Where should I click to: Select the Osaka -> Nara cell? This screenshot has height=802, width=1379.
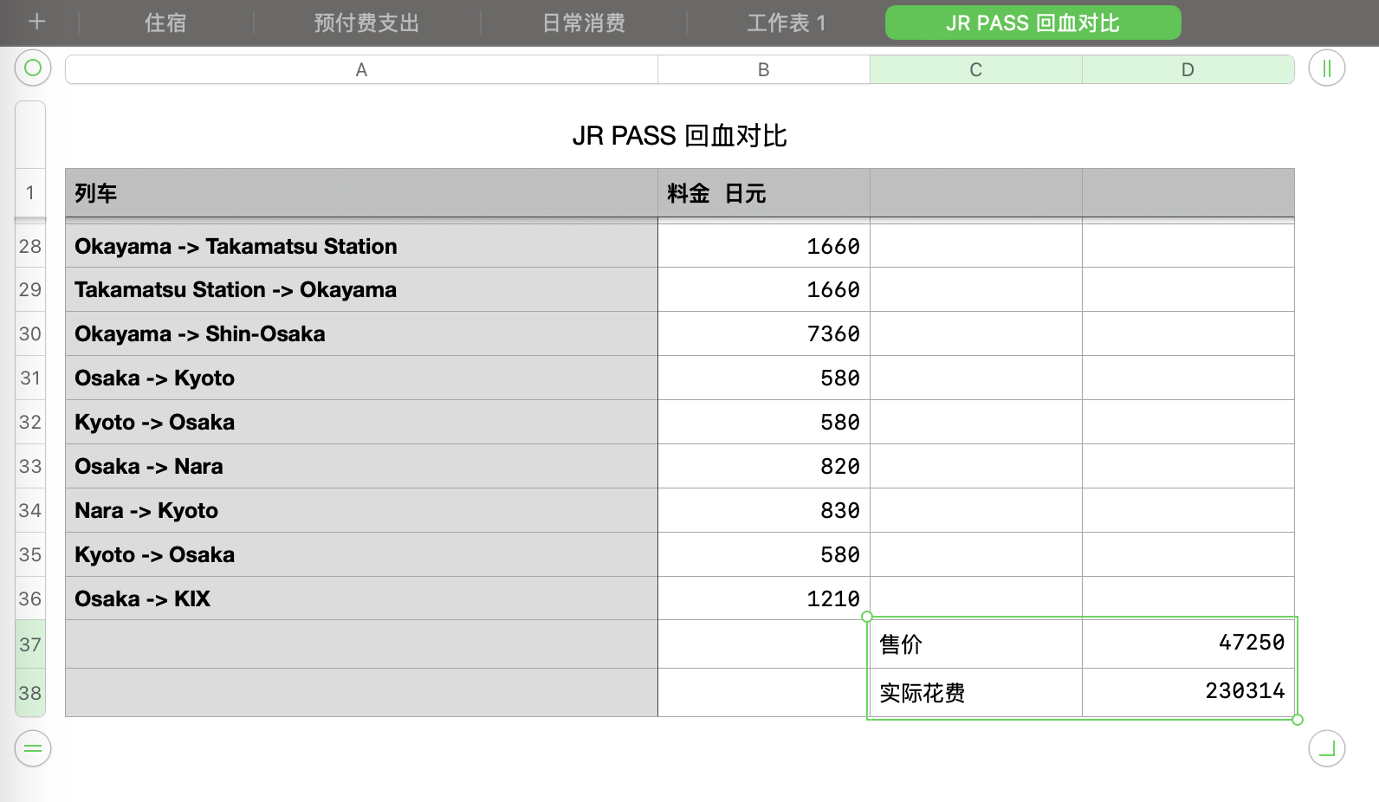361,466
